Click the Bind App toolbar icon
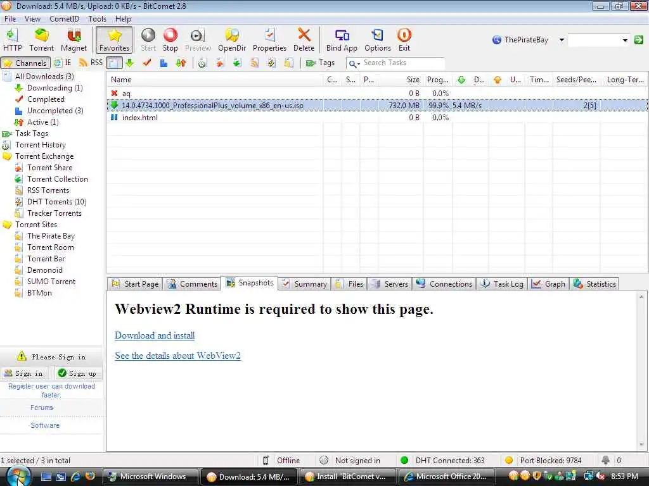The width and height of the screenshot is (649, 486). [342, 40]
